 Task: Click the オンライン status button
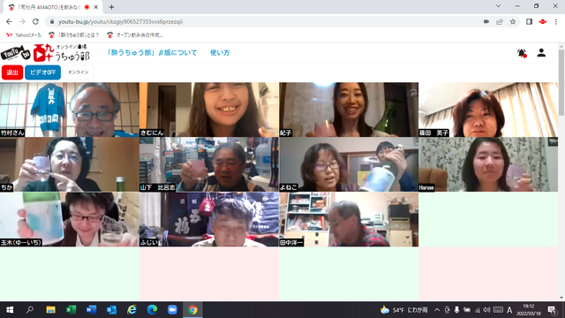[x=79, y=72]
